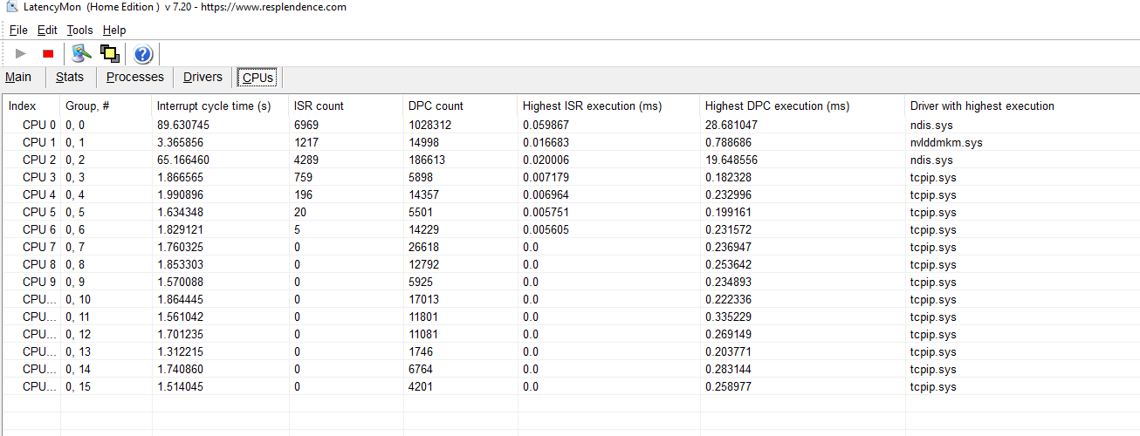
Task: Select the CPU 6 row
Action: (570, 229)
